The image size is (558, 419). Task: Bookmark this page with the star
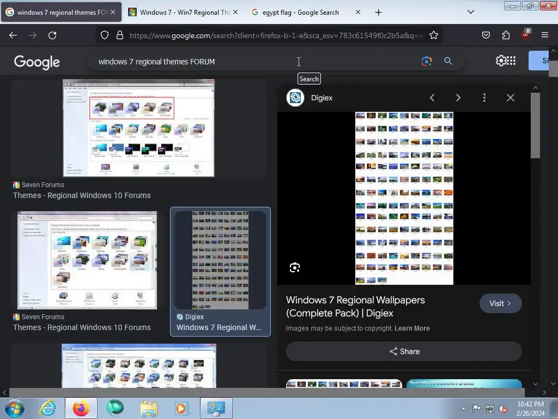[433, 35]
